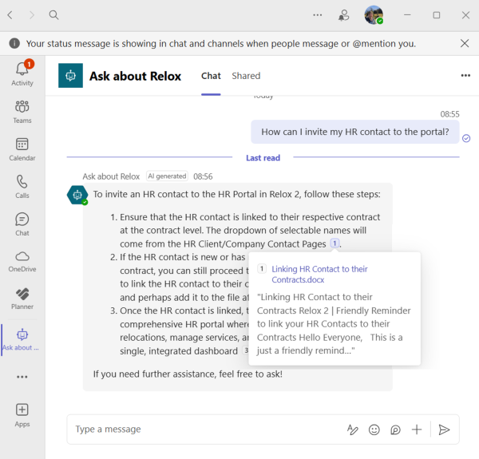Open the Teams section
The image size is (479, 459).
[x=22, y=111]
